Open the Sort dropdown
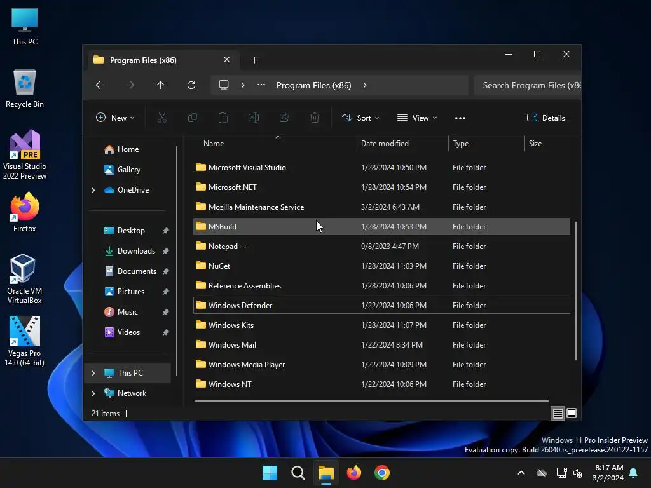 (360, 118)
